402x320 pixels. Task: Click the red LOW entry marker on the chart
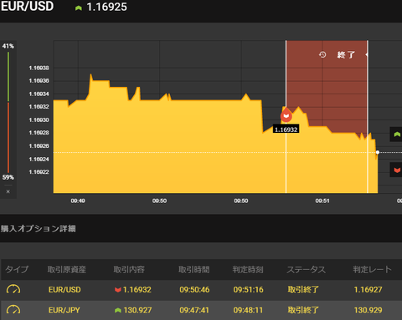pos(286,115)
